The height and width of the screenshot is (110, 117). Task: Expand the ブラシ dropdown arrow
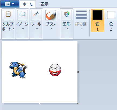(51, 29)
